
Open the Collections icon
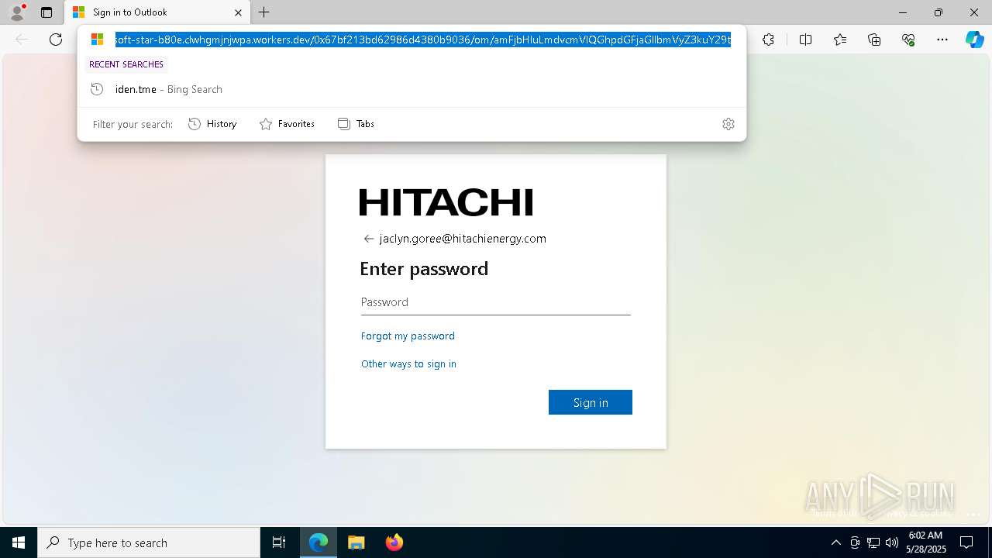click(874, 40)
